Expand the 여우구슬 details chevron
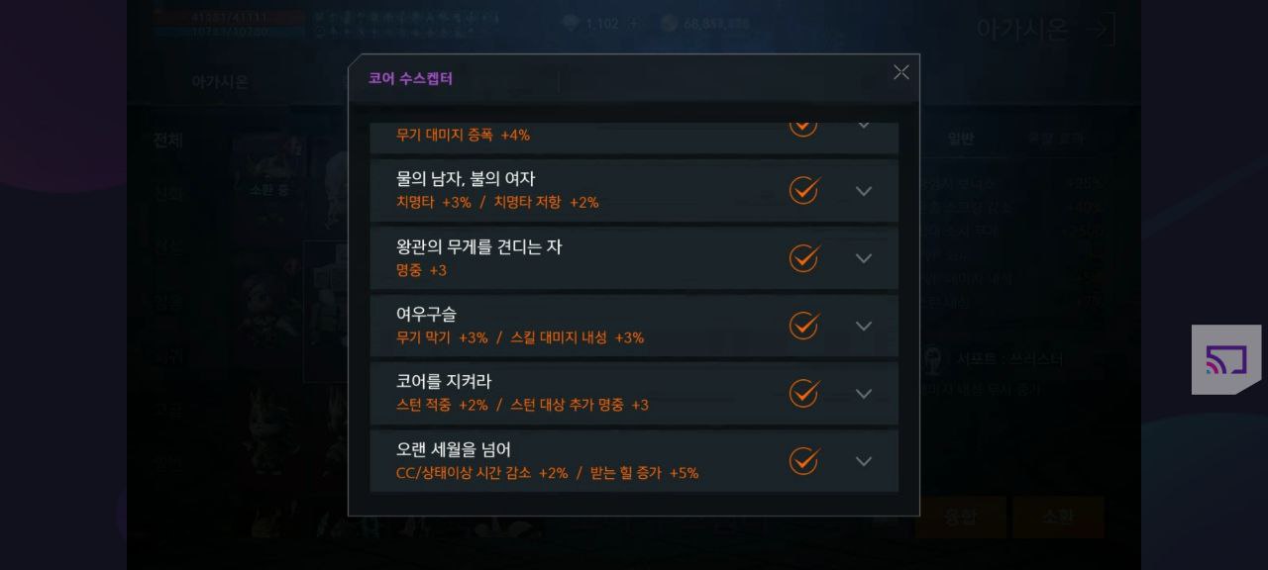 864,326
